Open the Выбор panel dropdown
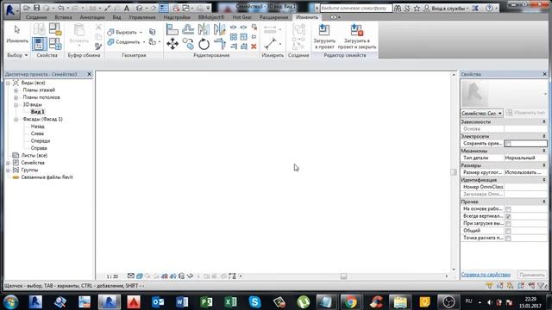Image resolution: width=552 pixels, height=310 pixels. pos(17,55)
